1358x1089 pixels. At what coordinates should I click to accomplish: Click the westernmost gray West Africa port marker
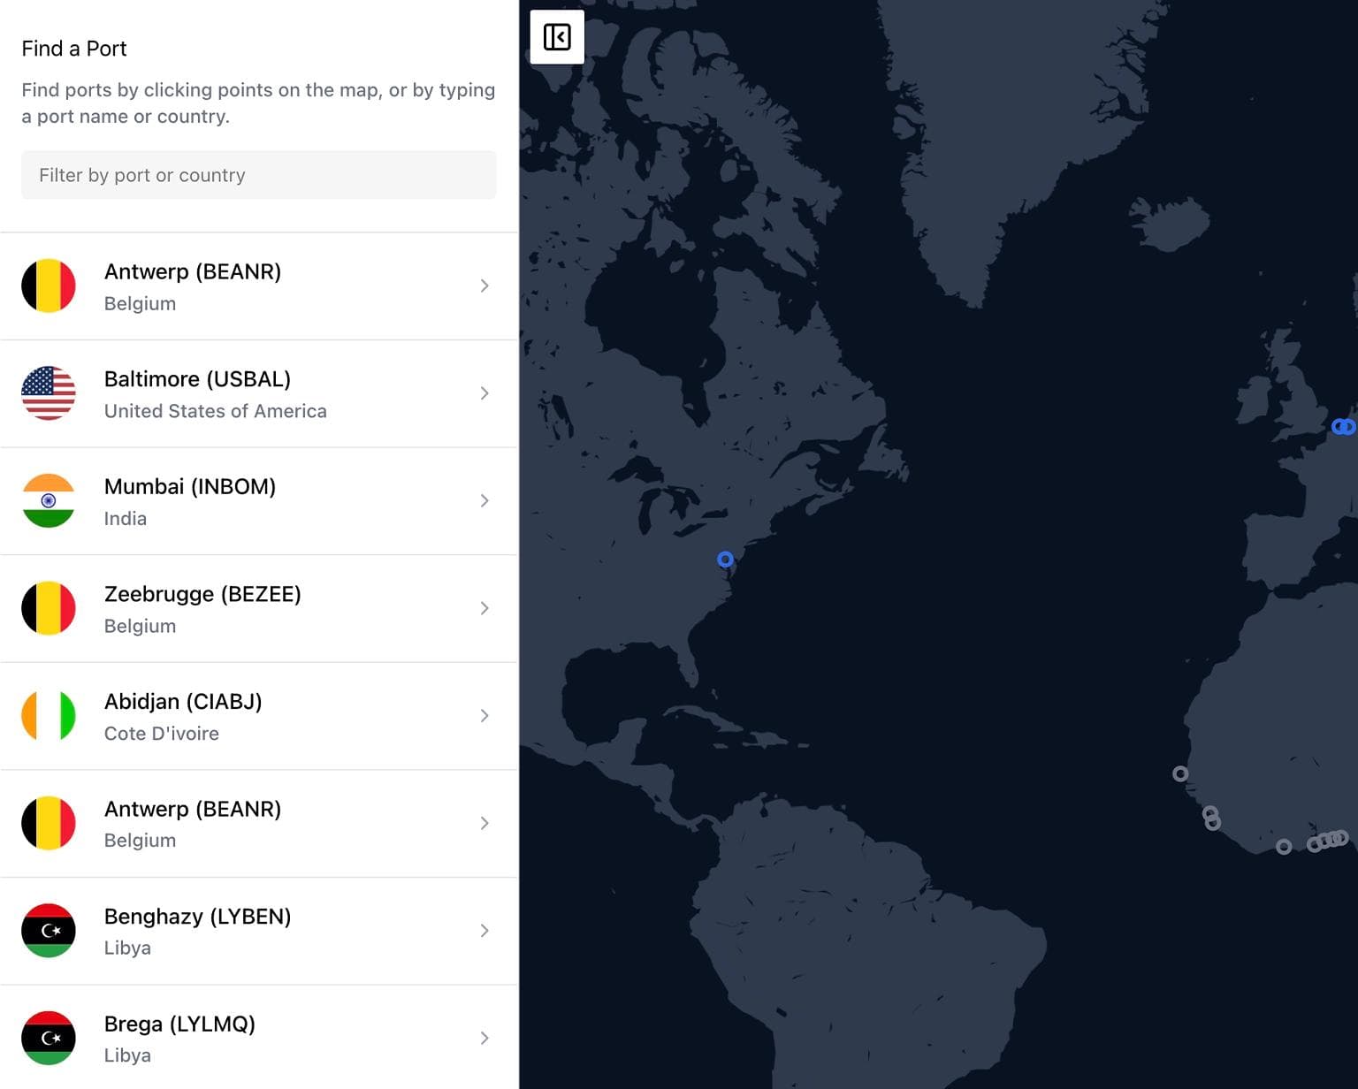[1180, 773]
